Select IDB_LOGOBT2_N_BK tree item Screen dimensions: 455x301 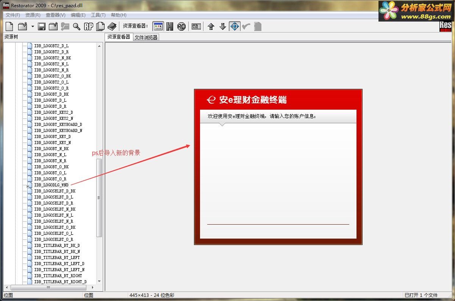coord(52,58)
